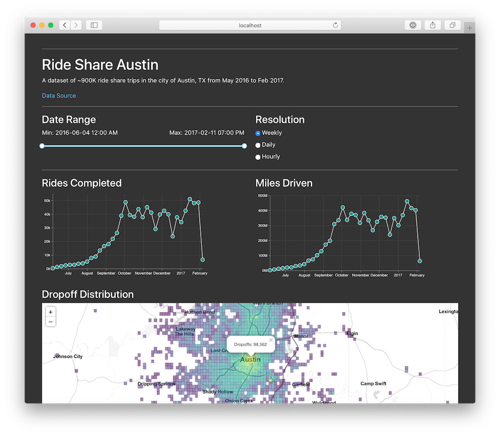The height and width of the screenshot is (436, 500).
Task: Close the Dropoffs tooltip on the map
Action: pos(270,339)
